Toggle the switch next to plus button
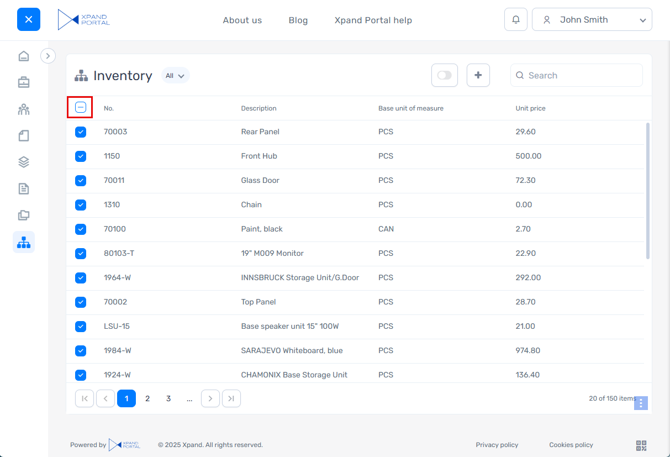 (445, 75)
